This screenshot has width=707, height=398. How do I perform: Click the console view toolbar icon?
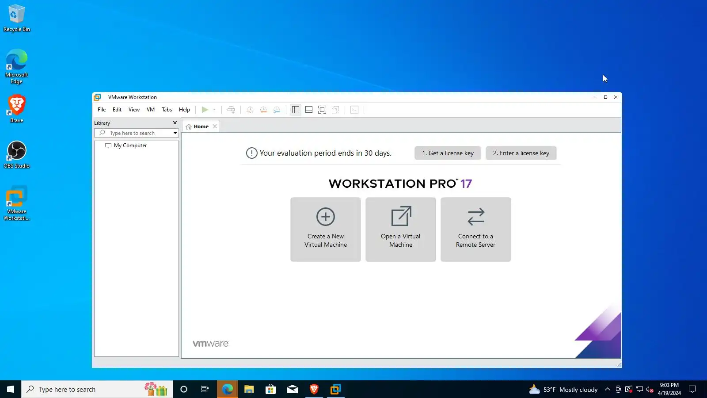coord(354,110)
